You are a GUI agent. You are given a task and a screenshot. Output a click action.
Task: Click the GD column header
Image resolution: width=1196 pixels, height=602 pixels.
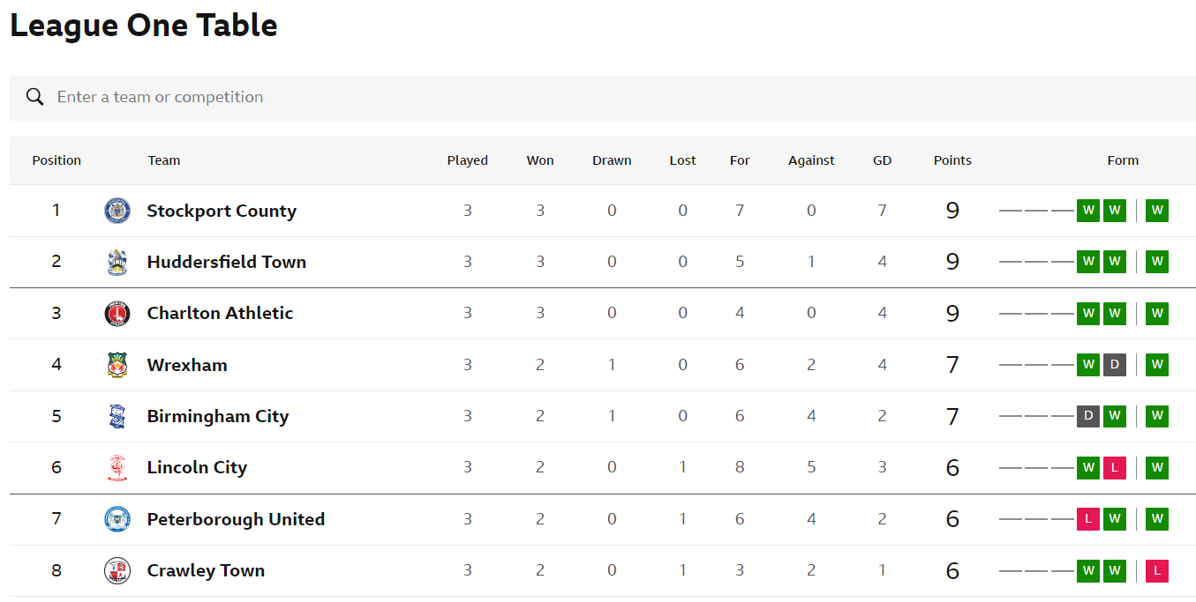(882, 160)
